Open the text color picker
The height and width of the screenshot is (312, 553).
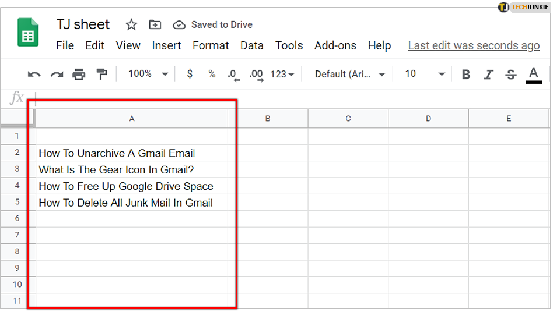(x=534, y=75)
